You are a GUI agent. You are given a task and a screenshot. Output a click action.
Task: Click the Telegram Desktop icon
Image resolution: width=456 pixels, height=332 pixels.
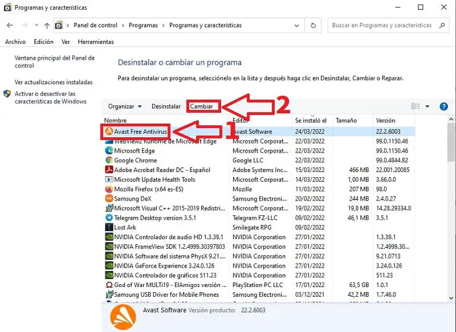(109, 218)
